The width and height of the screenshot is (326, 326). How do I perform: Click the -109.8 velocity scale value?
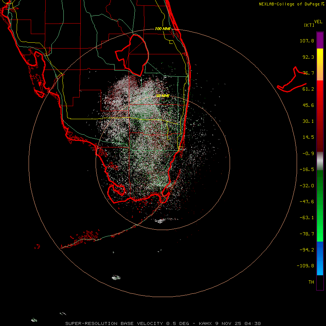(x=305, y=266)
